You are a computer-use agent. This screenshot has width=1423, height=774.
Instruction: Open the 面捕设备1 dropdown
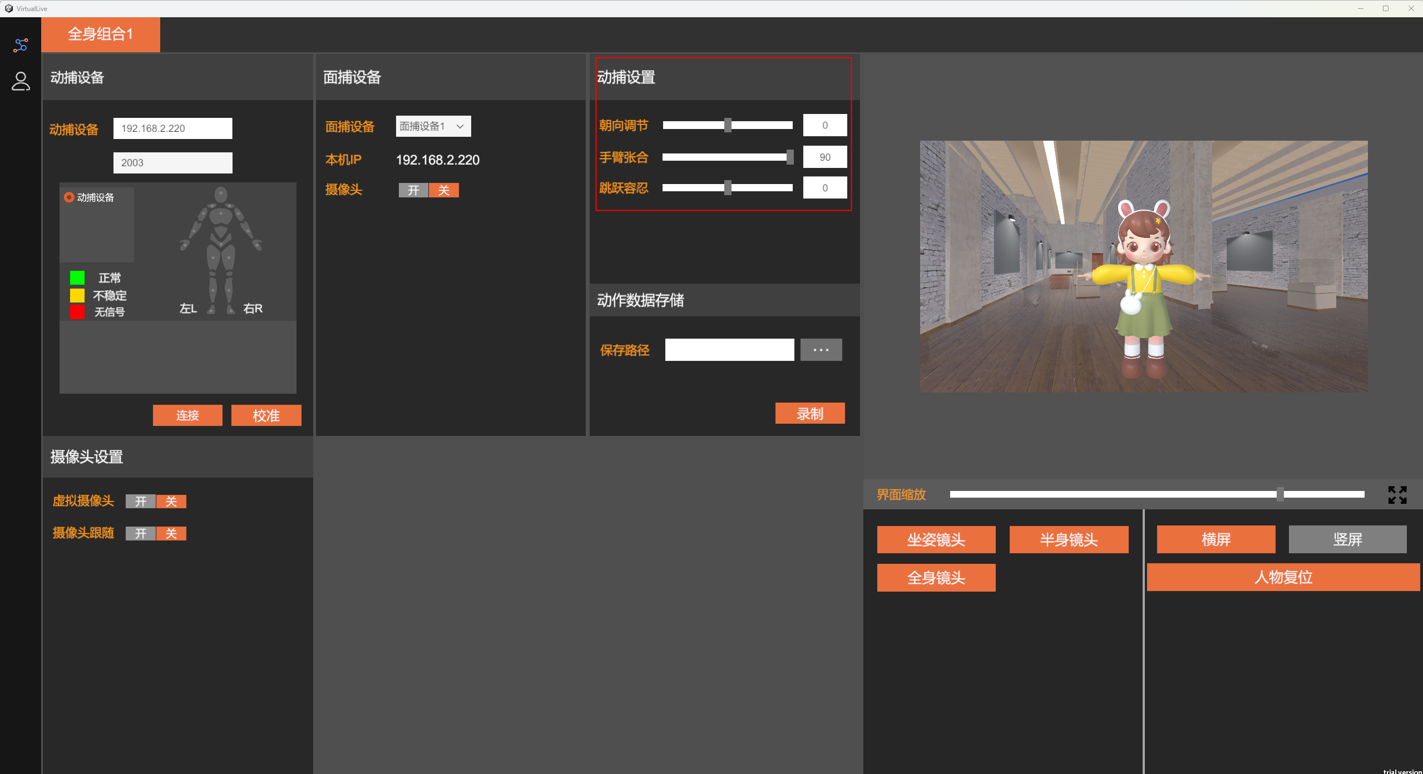433,126
